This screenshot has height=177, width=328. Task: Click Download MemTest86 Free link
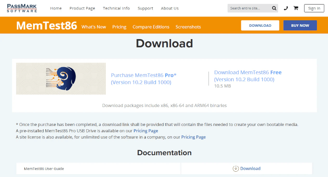[248, 76]
